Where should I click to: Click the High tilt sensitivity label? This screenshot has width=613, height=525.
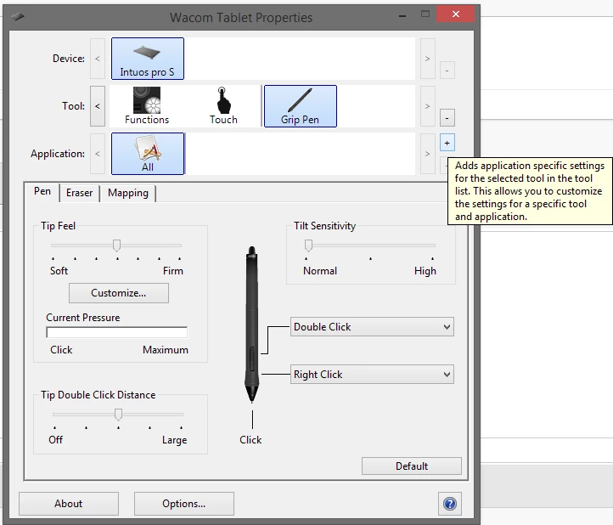click(425, 271)
